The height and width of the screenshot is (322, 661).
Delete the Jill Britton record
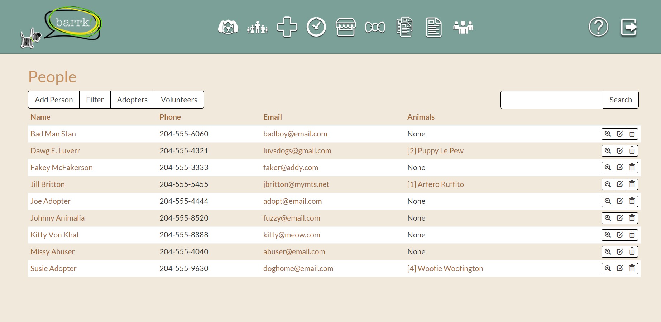point(632,184)
